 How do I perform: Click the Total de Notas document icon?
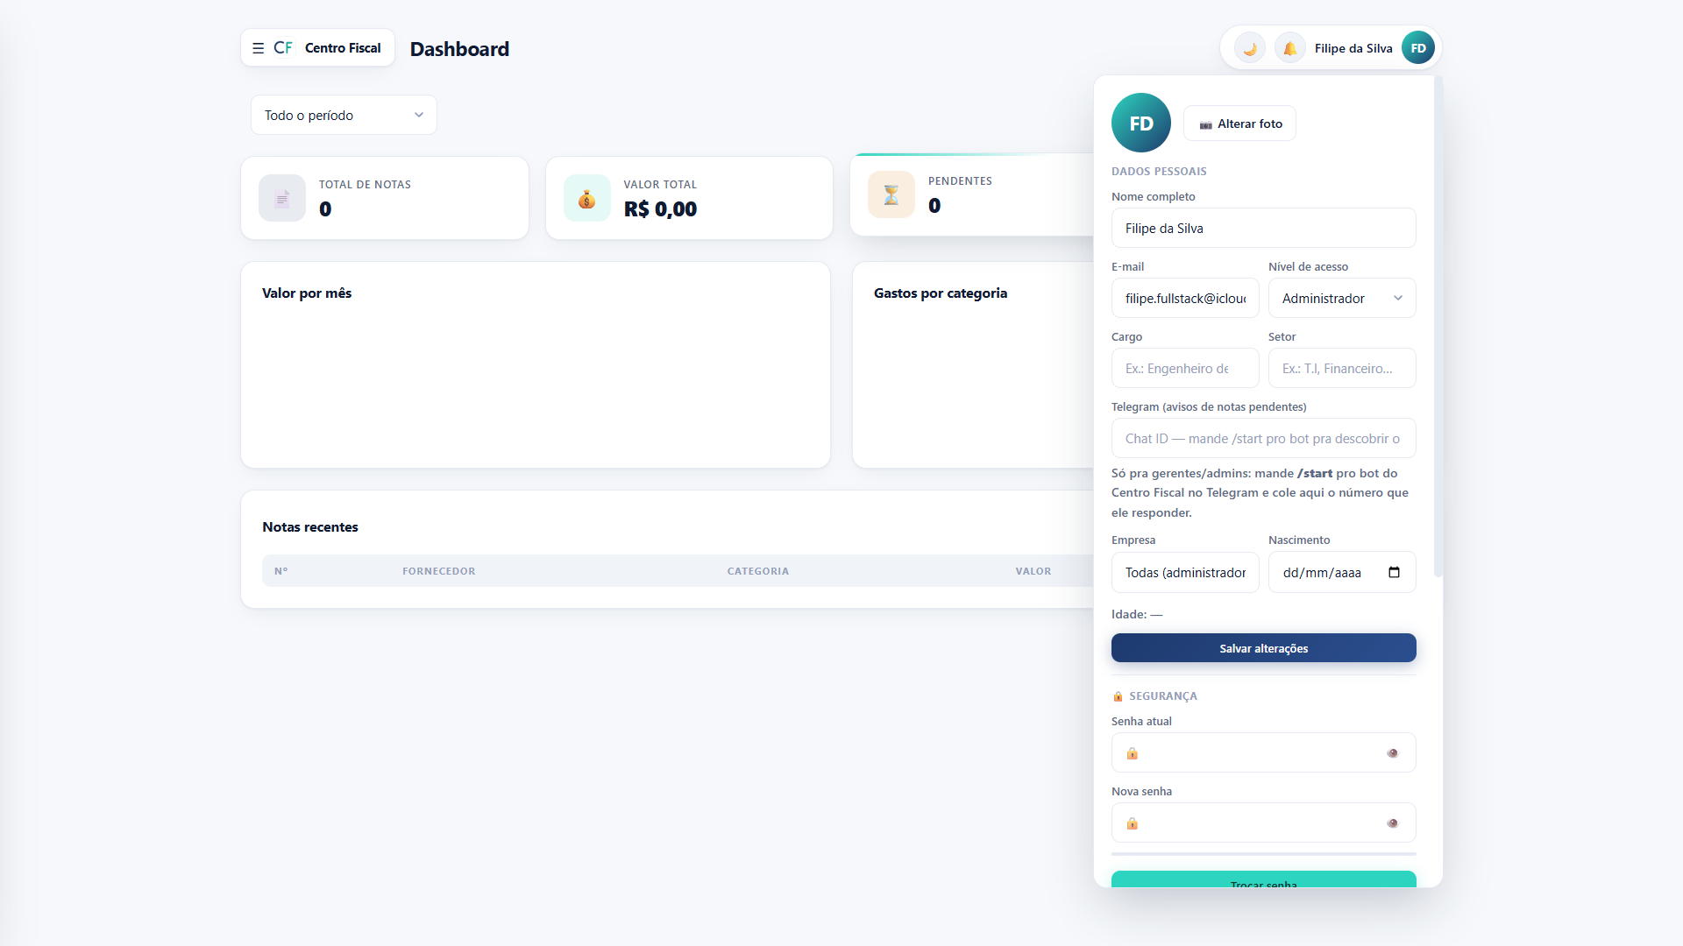point(282,198)
